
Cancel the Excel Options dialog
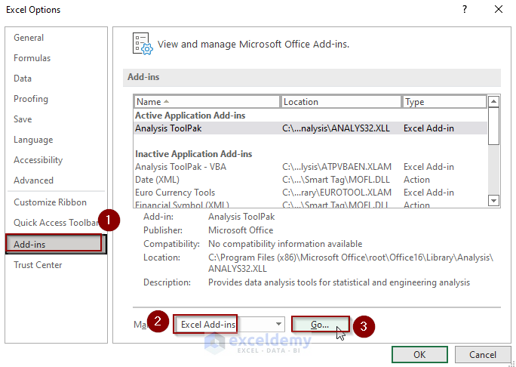[x=483, y=355]
